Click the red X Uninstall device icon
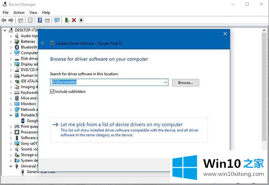269x185 pixels. (74, 20)
